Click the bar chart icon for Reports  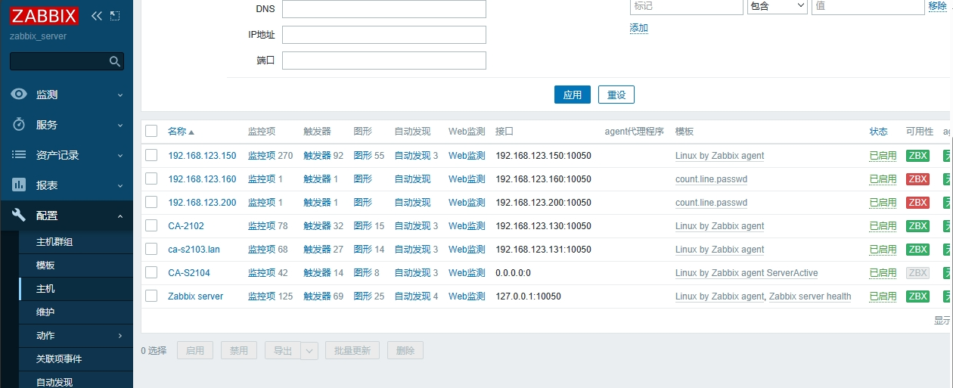tap(19, 185)
